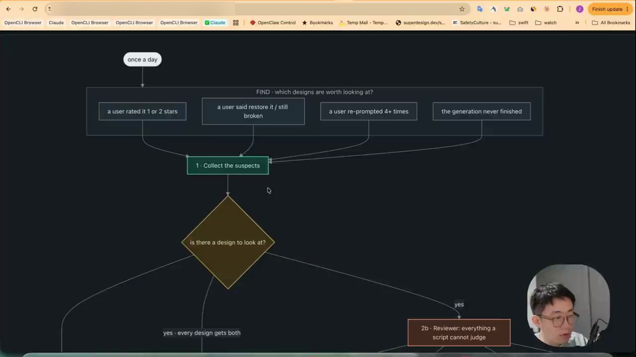Open the green extension icon in the toolbar
This screenshot has height=357, width=636.
tap(506, 9)
